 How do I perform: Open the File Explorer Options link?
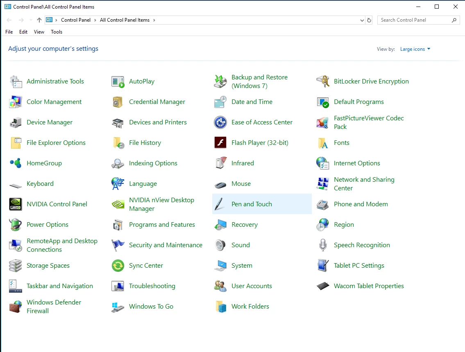(56, 143)
